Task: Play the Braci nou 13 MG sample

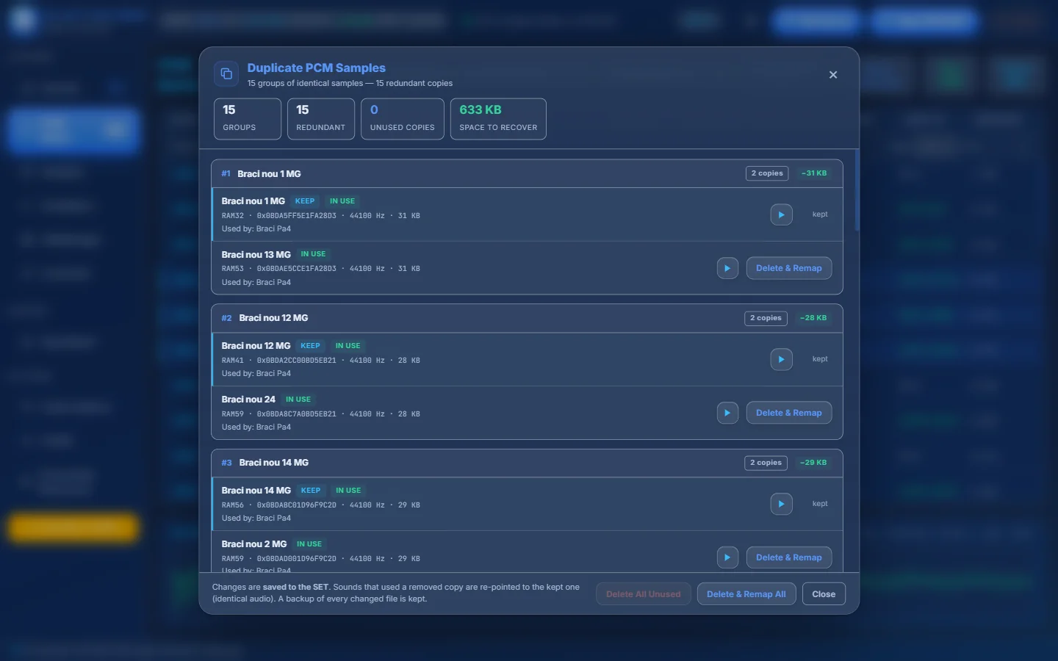Action: coord(727,268)
